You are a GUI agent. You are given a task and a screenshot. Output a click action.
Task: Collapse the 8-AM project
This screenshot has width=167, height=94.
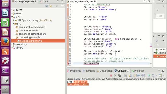point(12,17)
